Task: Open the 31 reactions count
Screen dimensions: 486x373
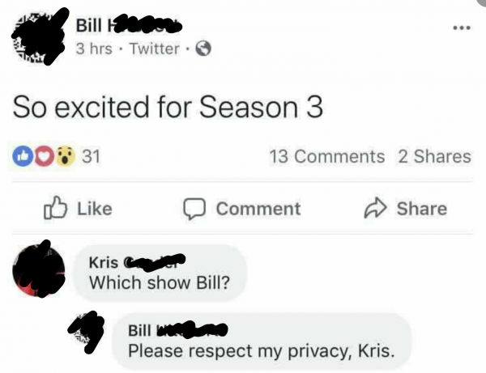Action: [91, 156]
